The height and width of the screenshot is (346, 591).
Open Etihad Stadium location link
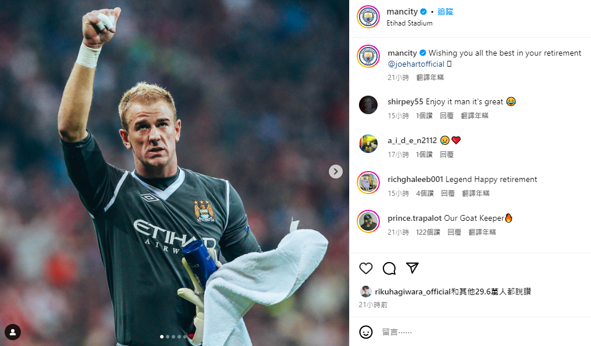pyautogui.click(x=409, y=23)
